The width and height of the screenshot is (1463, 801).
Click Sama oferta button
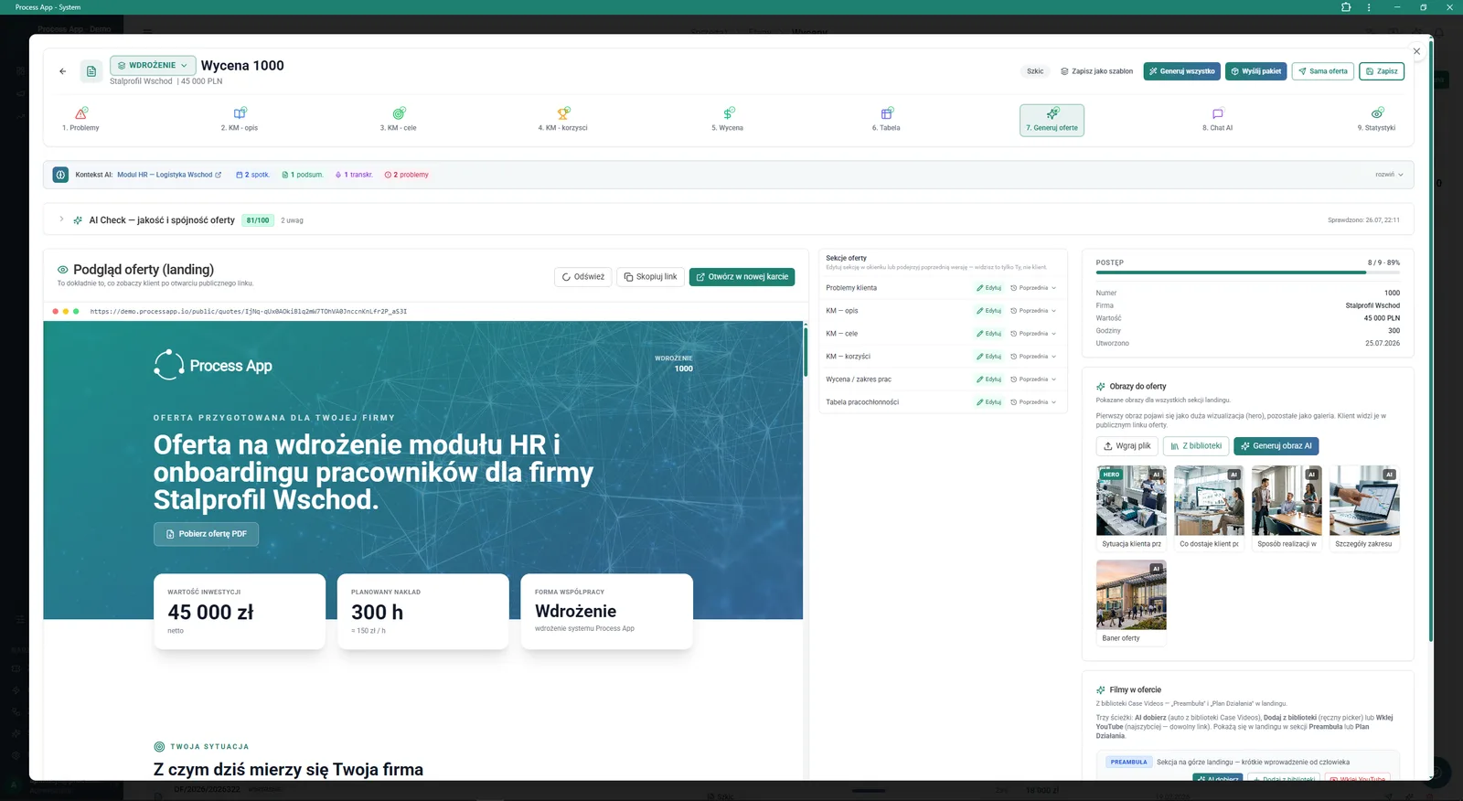coord(1322,71)
